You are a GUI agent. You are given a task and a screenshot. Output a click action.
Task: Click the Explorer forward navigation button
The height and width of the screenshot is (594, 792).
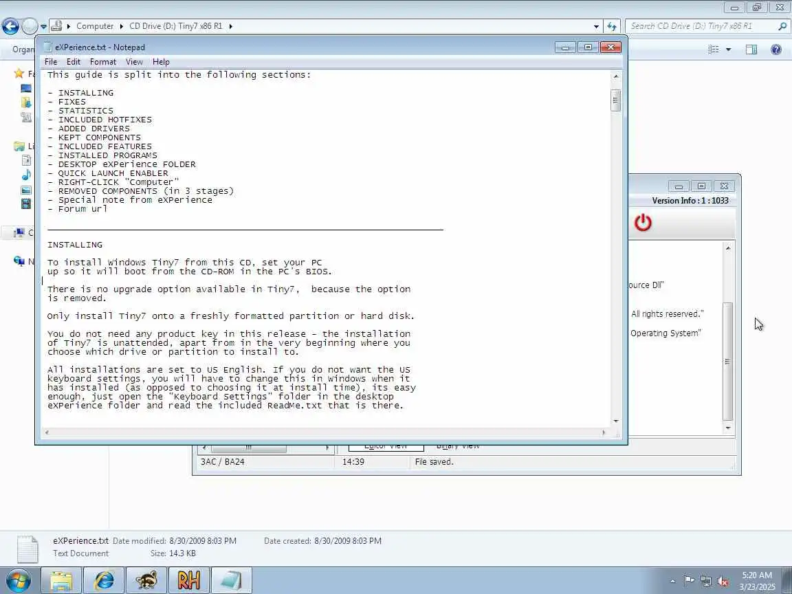tap(30, 26)
